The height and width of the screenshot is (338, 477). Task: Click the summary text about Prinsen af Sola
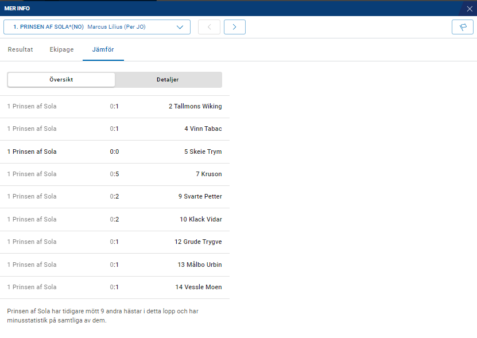coord(103,316)
